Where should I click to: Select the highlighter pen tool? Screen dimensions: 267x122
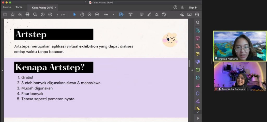149,14
